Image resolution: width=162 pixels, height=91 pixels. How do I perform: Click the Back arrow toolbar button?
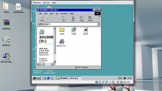click(x=42, y=19)
